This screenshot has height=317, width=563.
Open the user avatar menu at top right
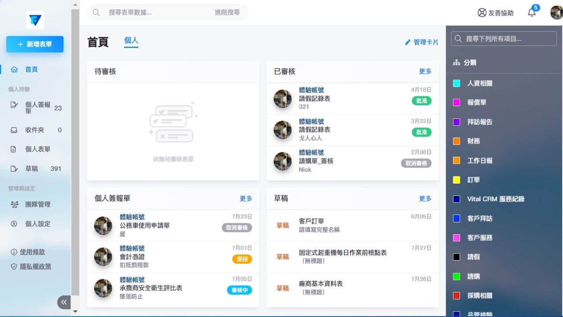pos(556,12)
